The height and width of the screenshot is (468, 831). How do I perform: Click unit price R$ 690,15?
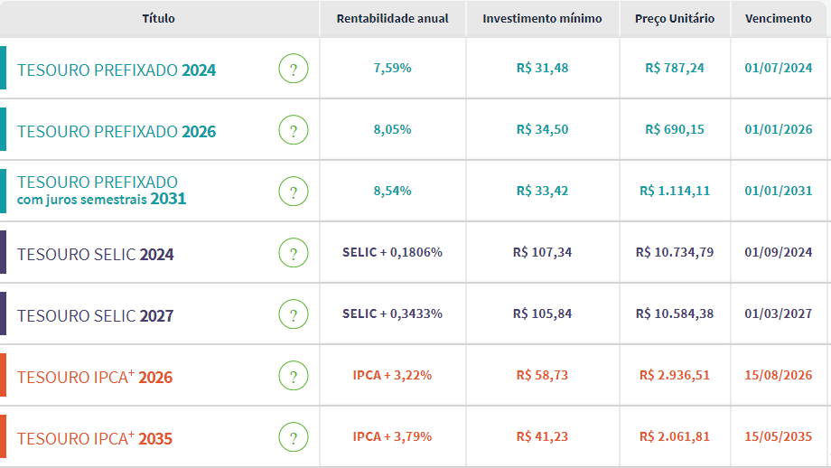point(675,129)
